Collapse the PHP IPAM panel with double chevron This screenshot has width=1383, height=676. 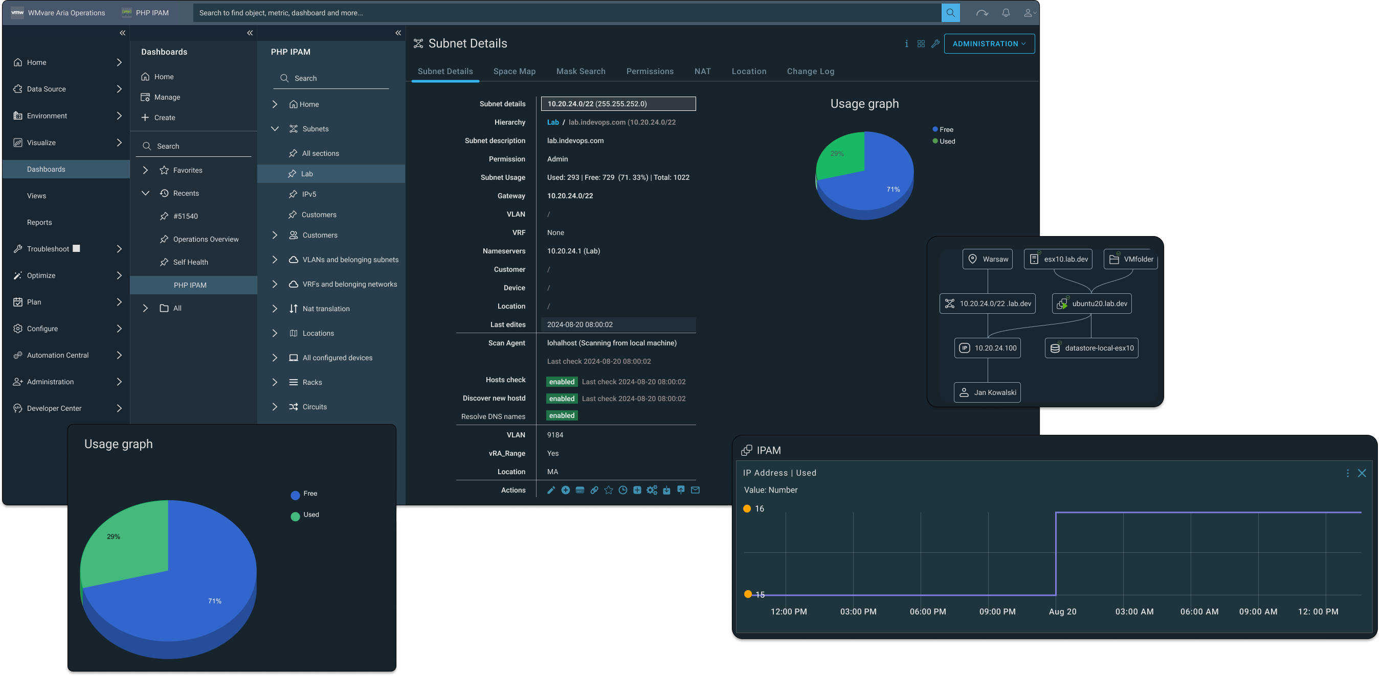[398, 33]
